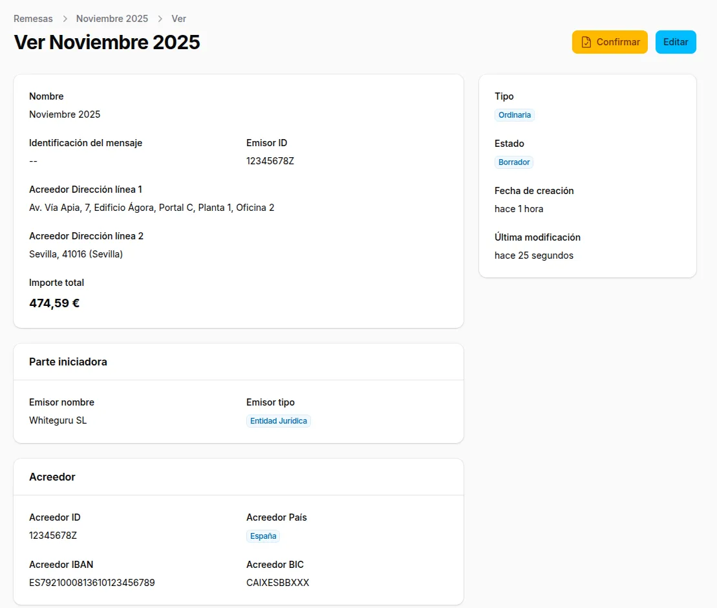Click the Emisor ID value 12345678Z

tap(270, 161)
